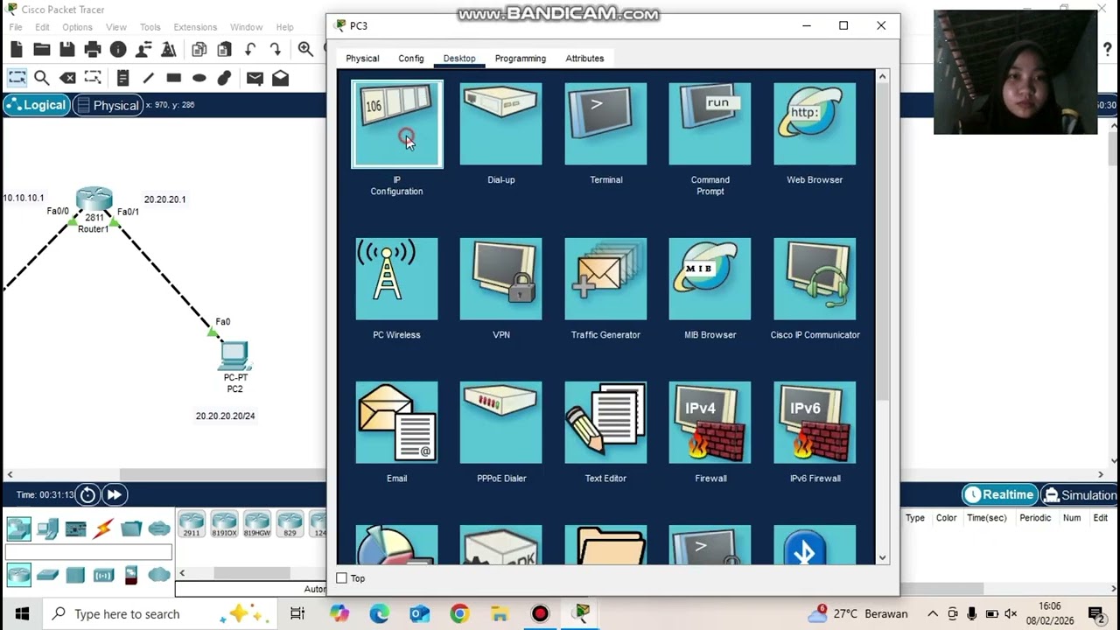Click the Zoom In magnifier icon

(305, 49)
